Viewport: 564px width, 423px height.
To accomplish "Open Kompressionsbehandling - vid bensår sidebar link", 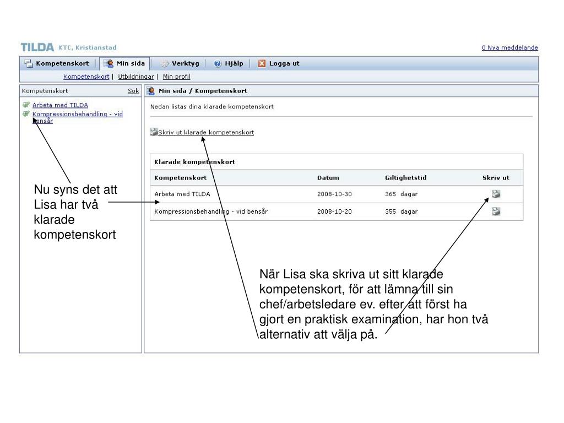I will coord(78,117).
